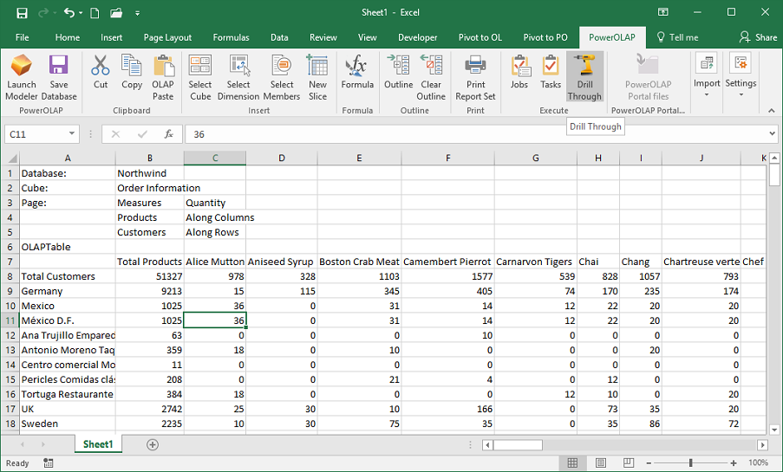Expand the formula bar
The image size is (783, 472).
772,133
